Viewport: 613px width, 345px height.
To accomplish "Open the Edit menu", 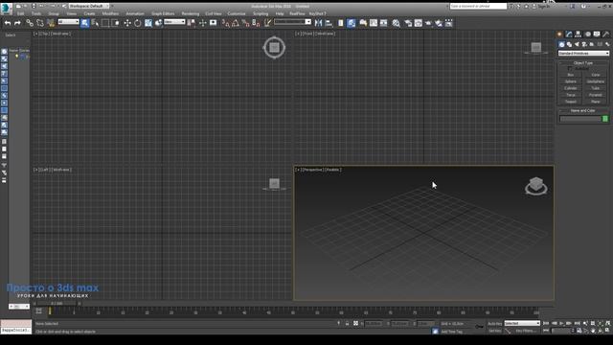I will [20, 13].
